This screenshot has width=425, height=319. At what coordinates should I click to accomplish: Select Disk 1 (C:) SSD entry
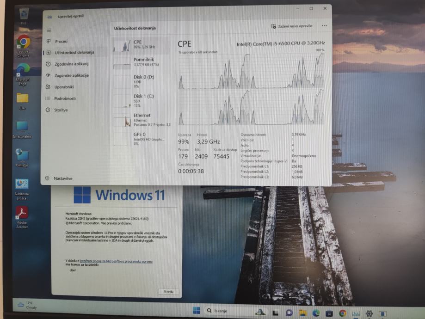coord(141,100)
